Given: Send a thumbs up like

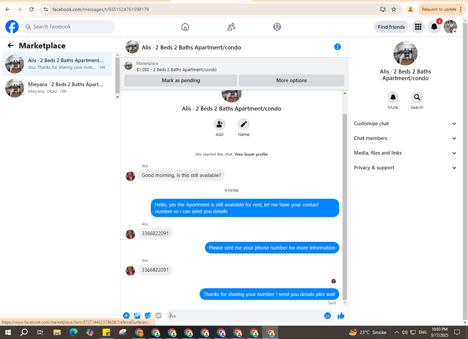Looking at the screenshot, I should click(341, 316).
